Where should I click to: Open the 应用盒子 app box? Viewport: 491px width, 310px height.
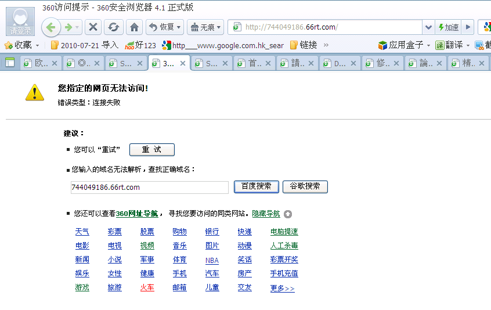(404, 45)
